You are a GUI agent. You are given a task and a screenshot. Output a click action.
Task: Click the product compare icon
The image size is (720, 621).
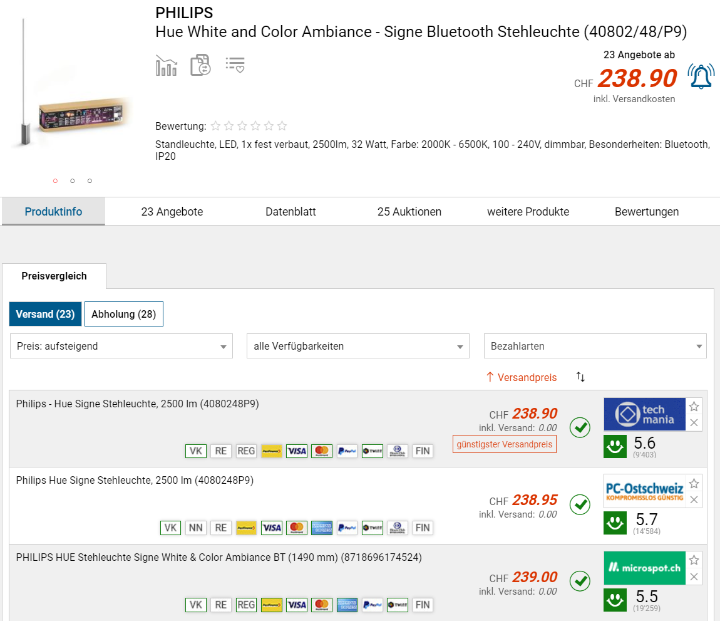[x=200, y=65]
